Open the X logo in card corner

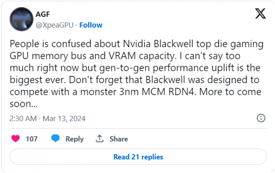261,14
